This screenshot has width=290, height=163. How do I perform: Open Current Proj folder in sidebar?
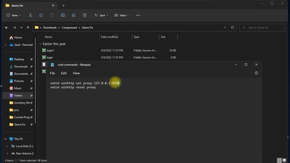(22, 117)
